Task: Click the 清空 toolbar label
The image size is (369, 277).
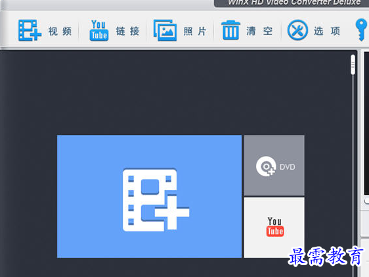Action: (259, 31)
